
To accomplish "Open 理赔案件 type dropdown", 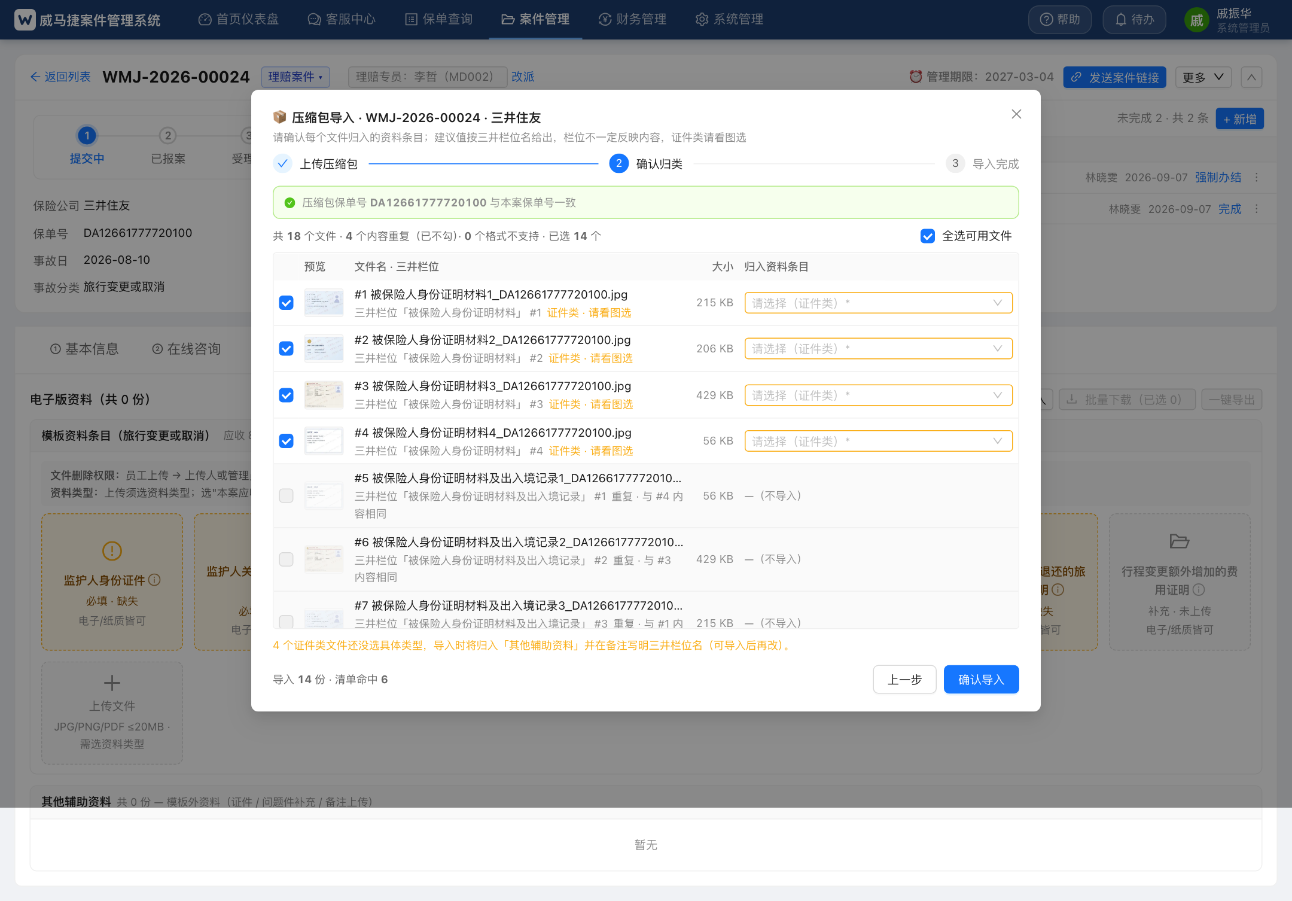I will (x=295, y=77).
